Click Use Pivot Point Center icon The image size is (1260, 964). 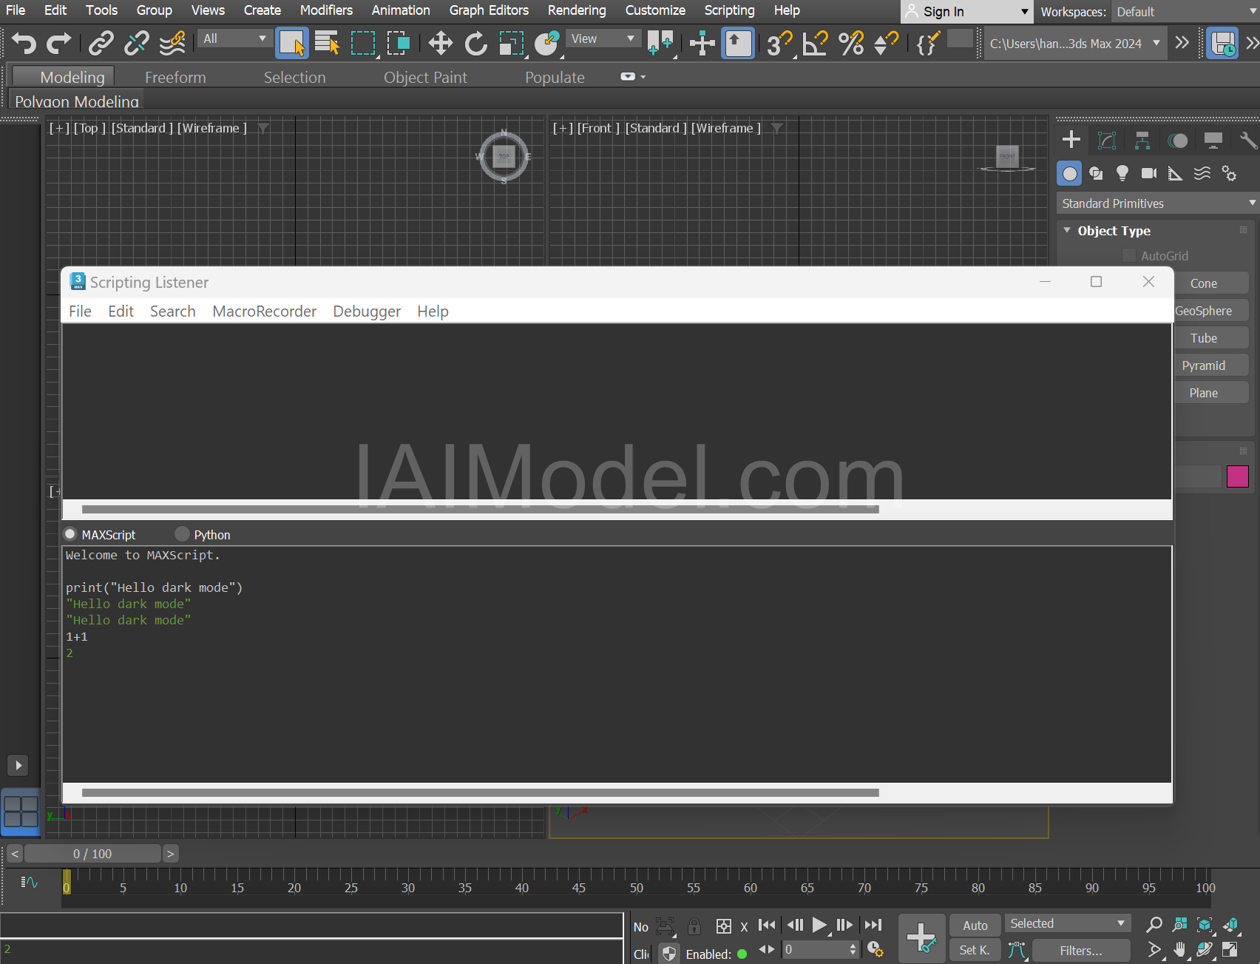click(660, 43)
